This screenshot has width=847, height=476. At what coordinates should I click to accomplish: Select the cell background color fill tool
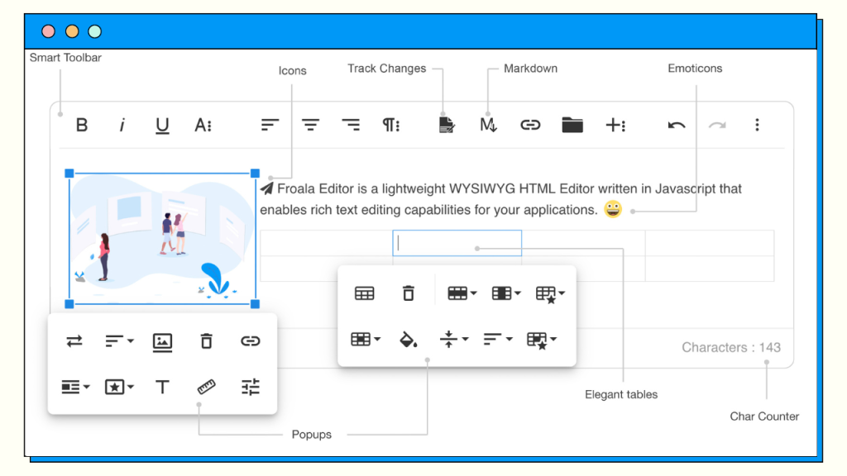(408, 339)
